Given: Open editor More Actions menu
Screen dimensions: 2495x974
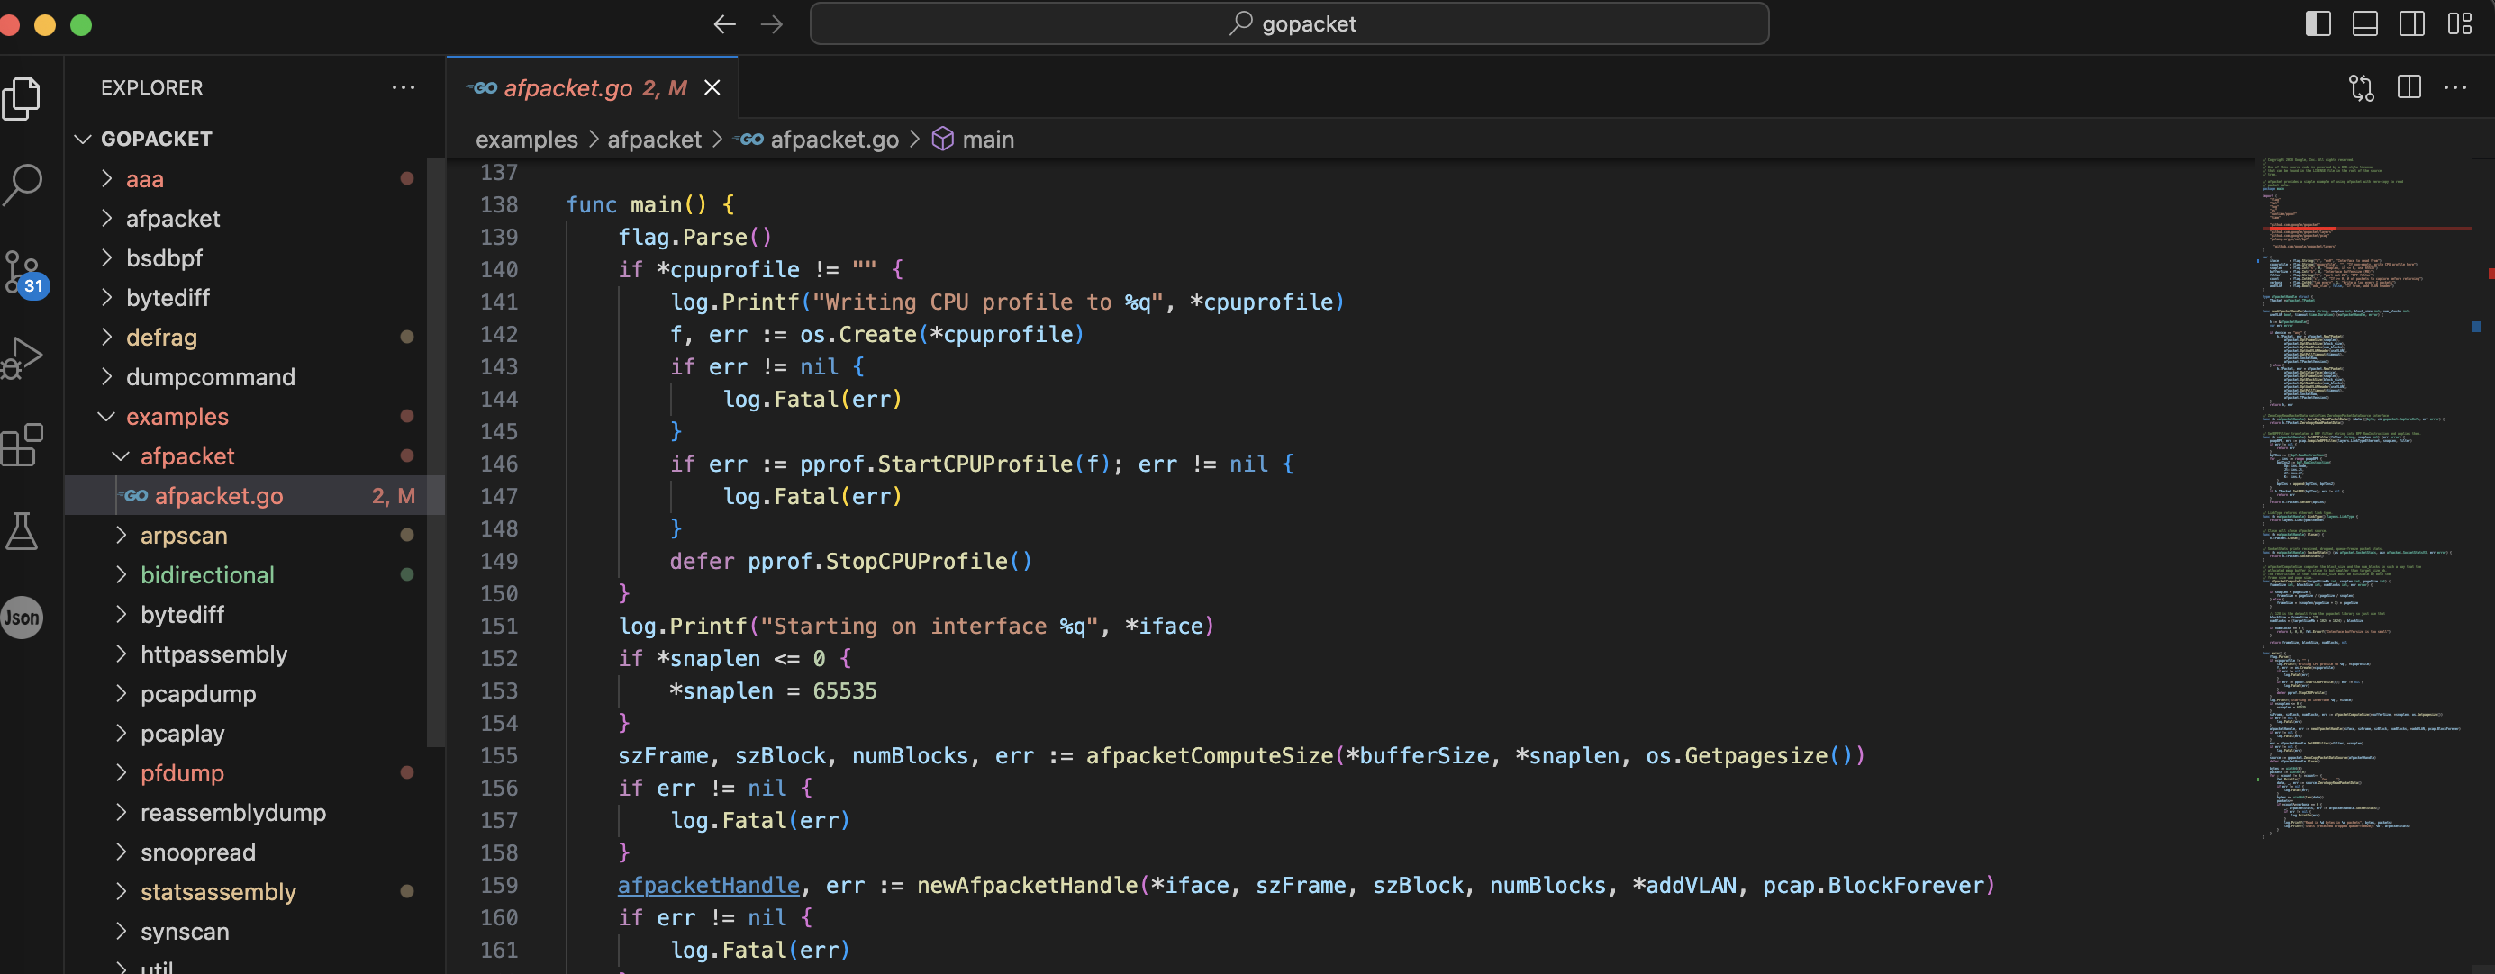Looking at the screenshot, I should click(x=2455, y=88).
